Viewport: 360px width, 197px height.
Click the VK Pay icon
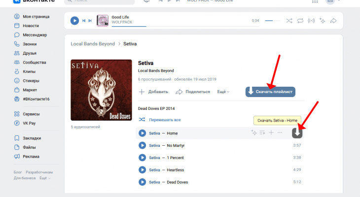(17, 123)
